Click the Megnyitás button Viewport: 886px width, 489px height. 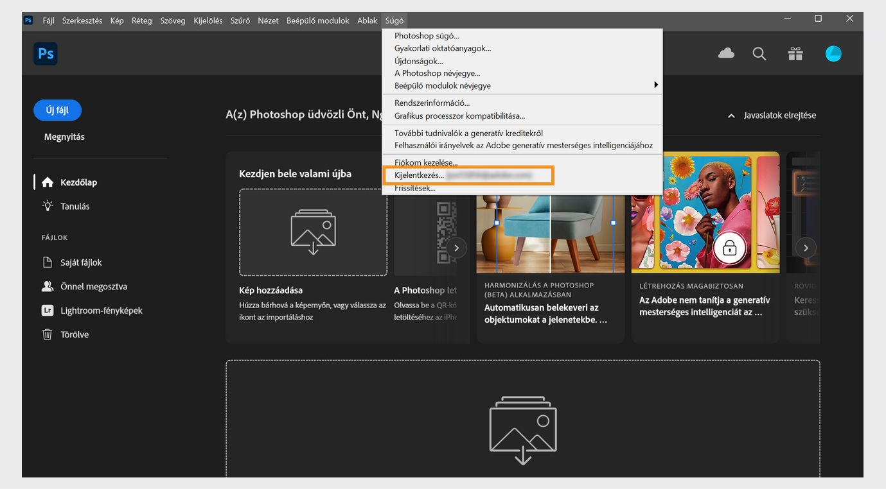click(64, 137)
